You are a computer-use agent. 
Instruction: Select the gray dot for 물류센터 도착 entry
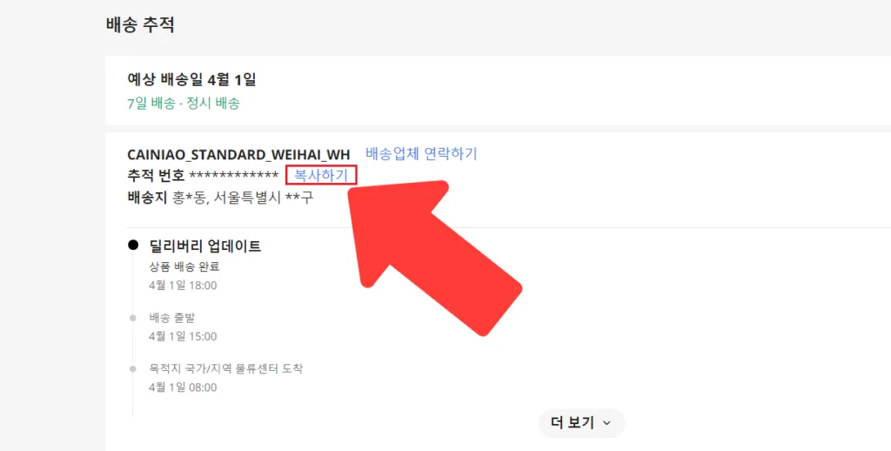[133, 369]
